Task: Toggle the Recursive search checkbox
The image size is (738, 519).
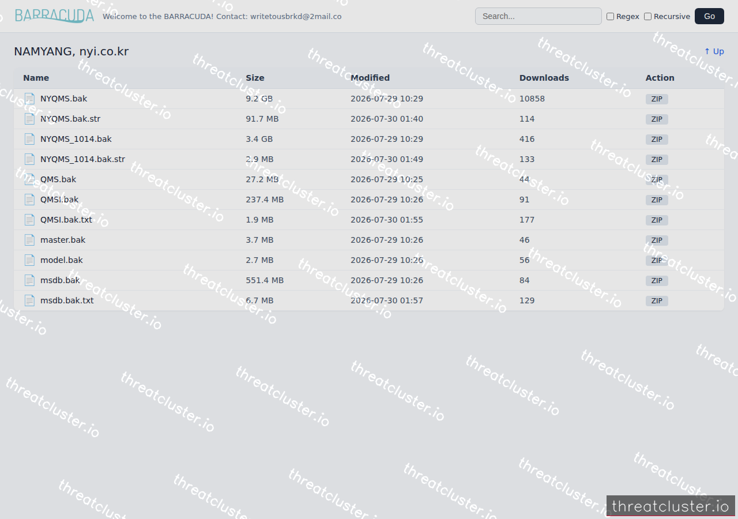Action: (647, 17)
